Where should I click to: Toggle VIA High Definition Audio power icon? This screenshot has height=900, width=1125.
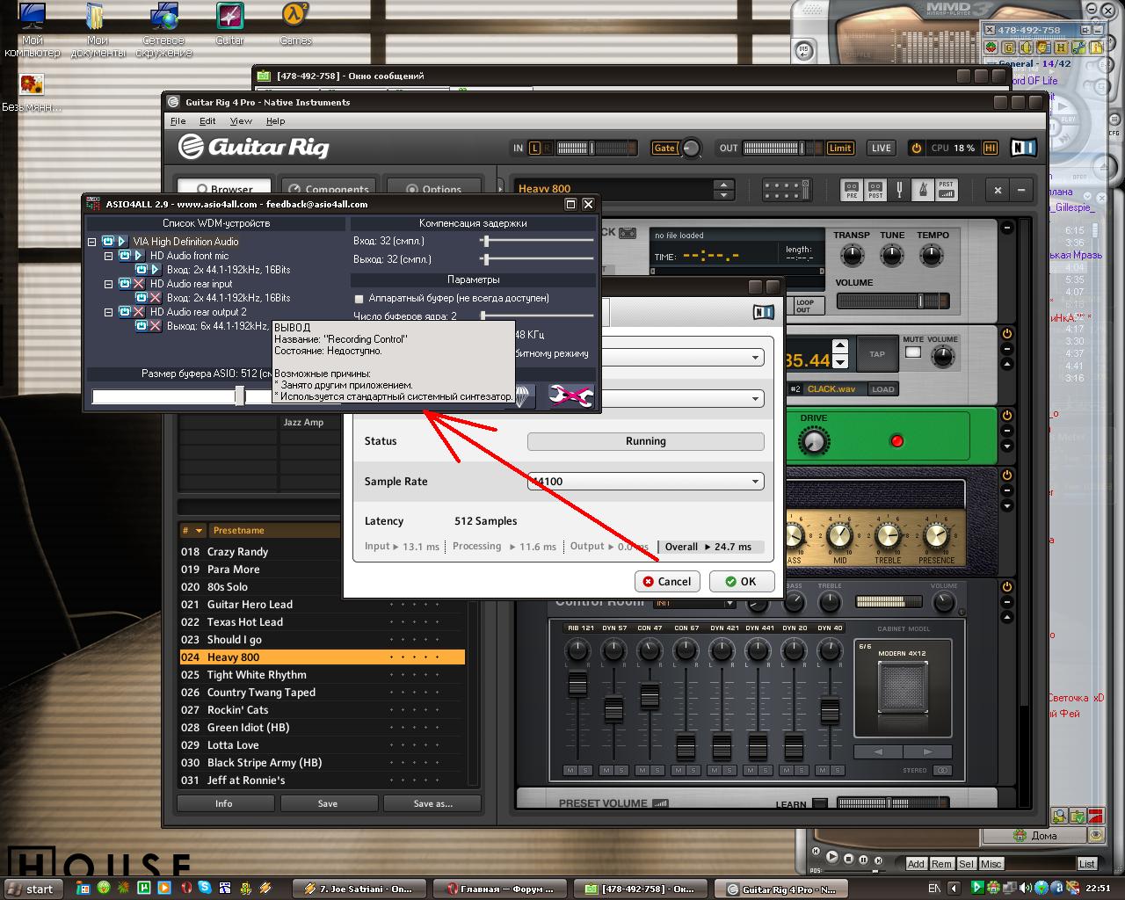[x=108, y=241]
